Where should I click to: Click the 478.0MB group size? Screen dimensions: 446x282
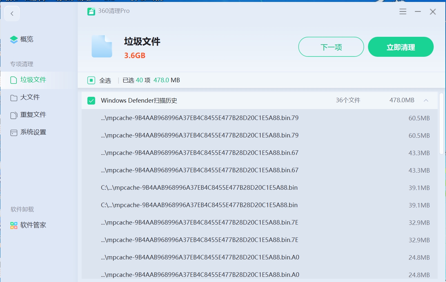402,100
